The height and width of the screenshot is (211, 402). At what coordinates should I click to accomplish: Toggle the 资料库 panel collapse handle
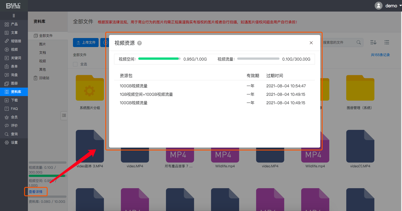click(x=64, y=115)
